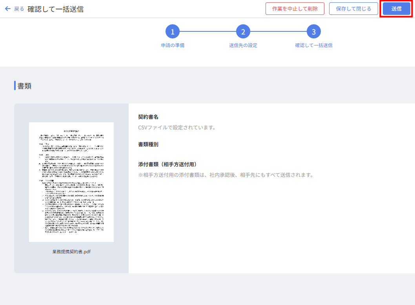Click the 作業を中止して削除 button
The height and width of the screenshot is (305, 415).
[x=295, y=9]
